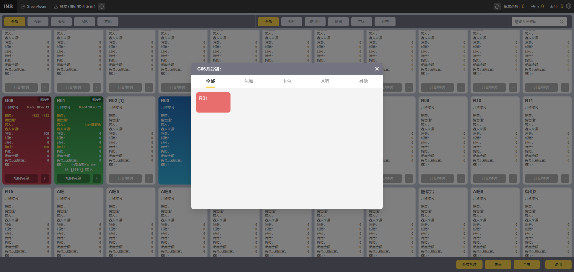Select the 备用2 table card title

pos(531,192)
